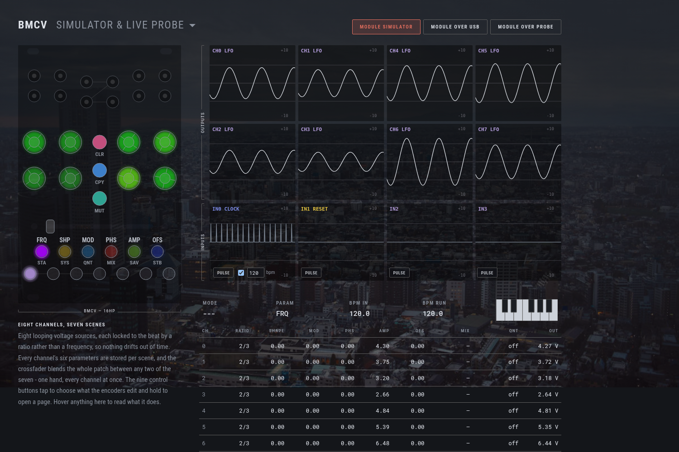Click the PULSE button under IN3
679x452 pixels.
coord(487,273)
